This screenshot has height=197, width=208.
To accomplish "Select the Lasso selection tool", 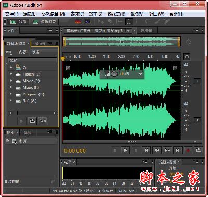I will (148, 22).
